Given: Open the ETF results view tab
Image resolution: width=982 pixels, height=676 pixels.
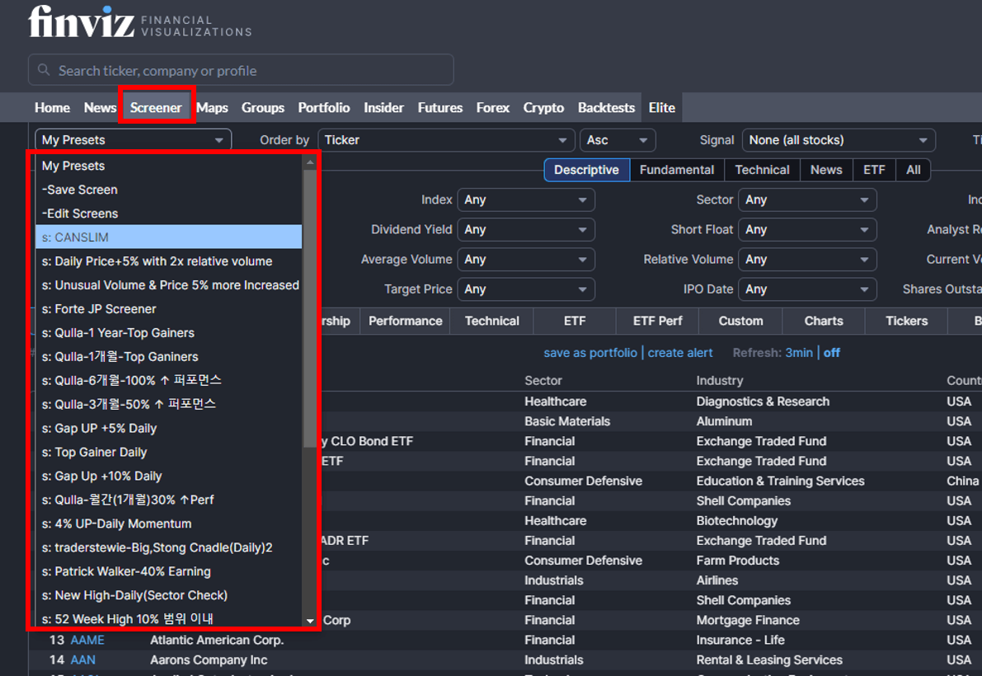Looking at the screenshot, I should point(575,321).
